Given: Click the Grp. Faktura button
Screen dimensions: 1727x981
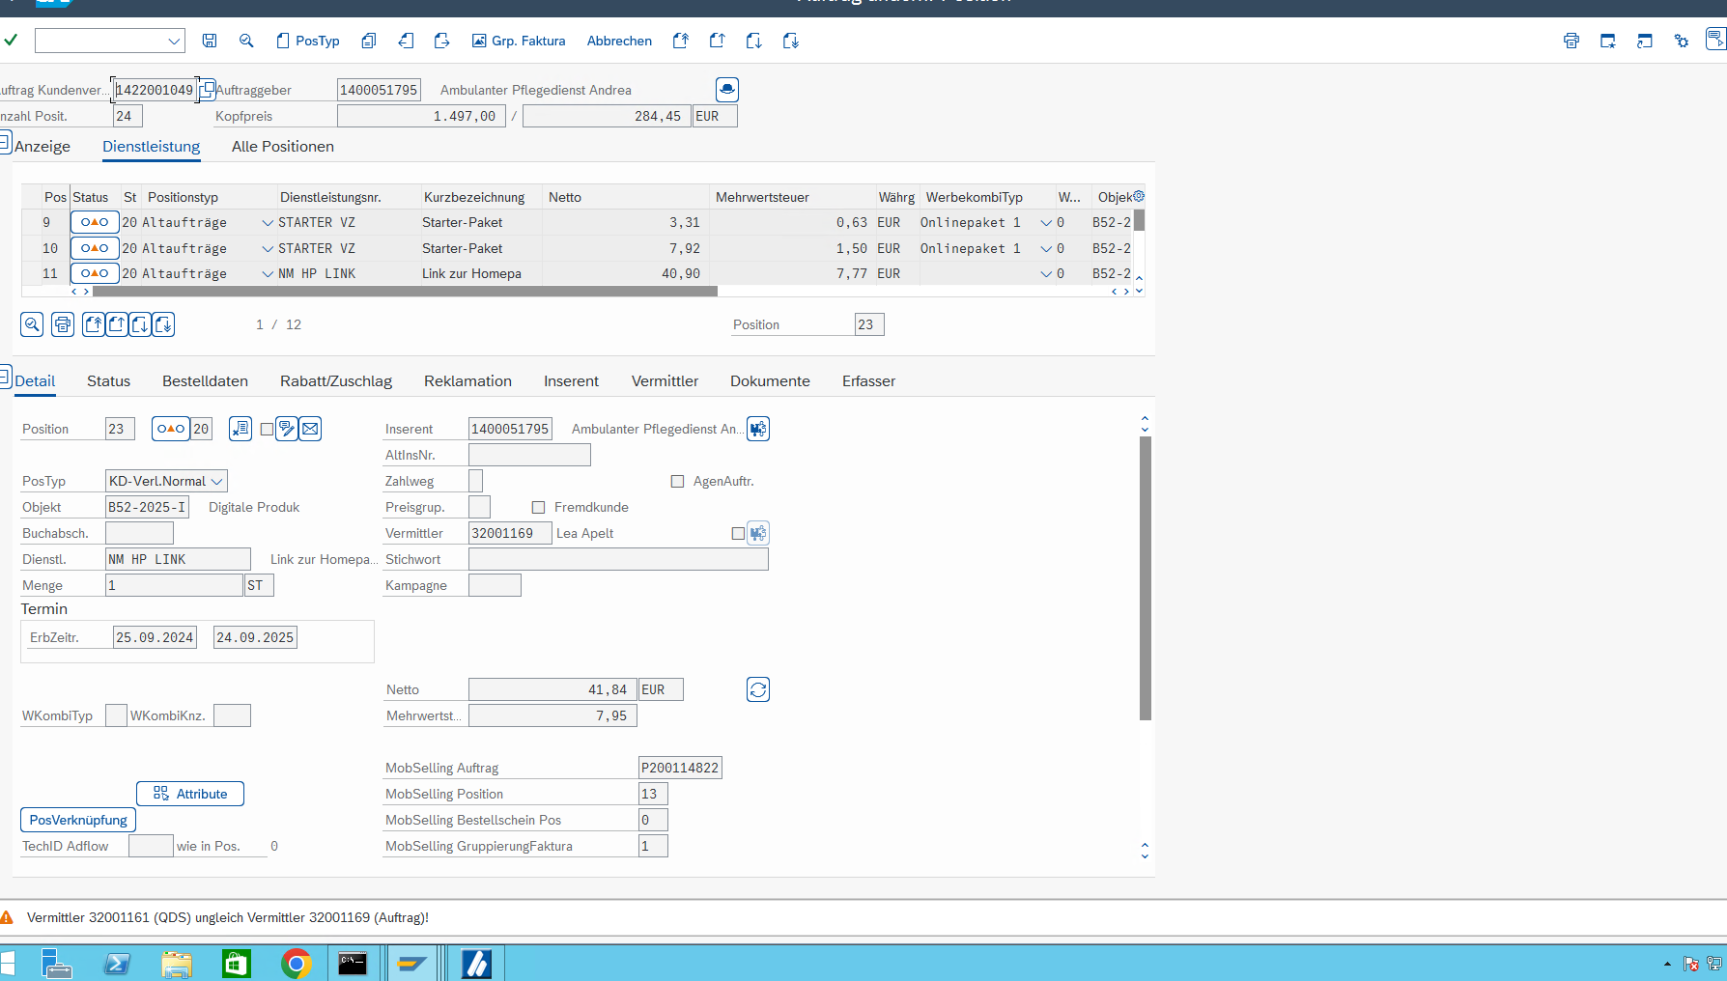Looking at the screenshot, I should click(x=519, y=41).
